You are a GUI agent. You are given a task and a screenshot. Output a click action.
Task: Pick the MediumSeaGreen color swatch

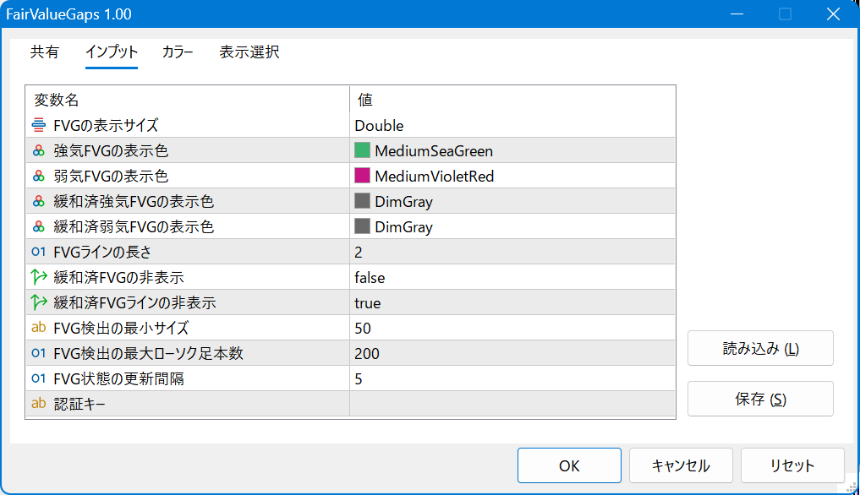[x=362, y=150]
